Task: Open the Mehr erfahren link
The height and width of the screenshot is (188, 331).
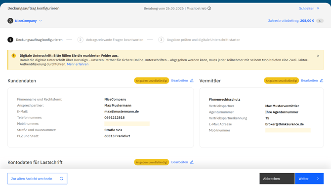Action: pyautogui.click(x=78, y=64)
